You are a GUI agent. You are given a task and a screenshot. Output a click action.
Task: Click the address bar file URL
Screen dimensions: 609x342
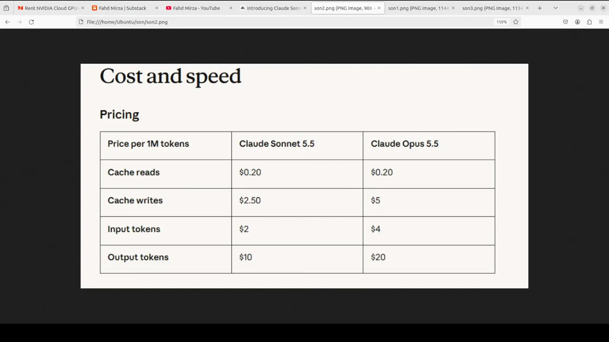(127, 22)
